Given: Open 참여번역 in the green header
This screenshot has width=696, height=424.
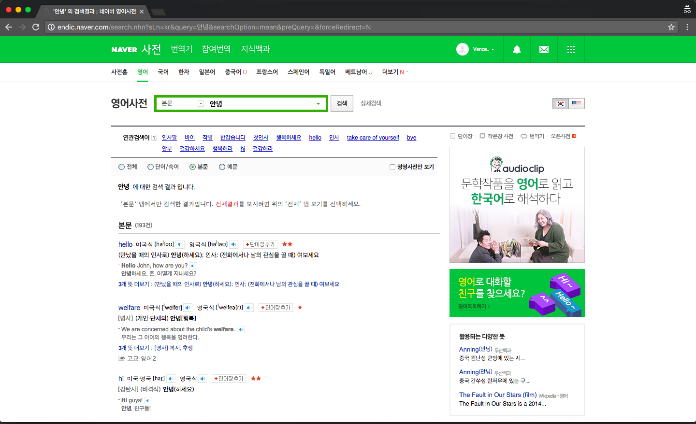Looking at the screenshot, I should pos(216,49).
